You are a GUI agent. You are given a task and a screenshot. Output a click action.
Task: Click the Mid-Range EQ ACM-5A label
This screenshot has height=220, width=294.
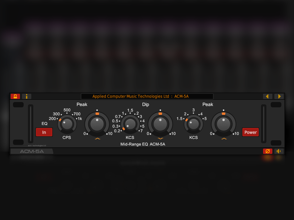(x=143, y=144)
